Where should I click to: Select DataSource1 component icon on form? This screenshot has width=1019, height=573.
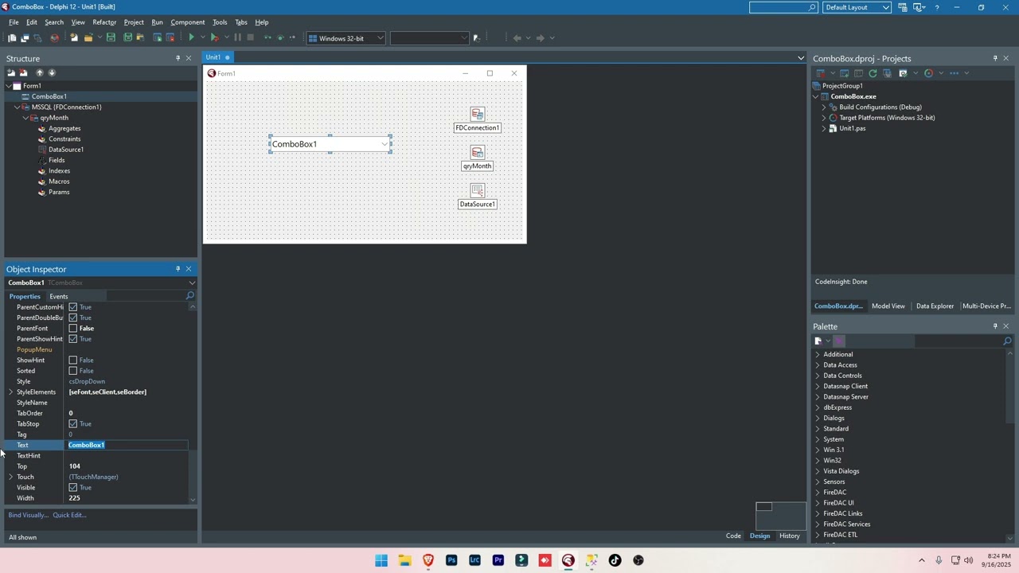(x=477, y=190)
